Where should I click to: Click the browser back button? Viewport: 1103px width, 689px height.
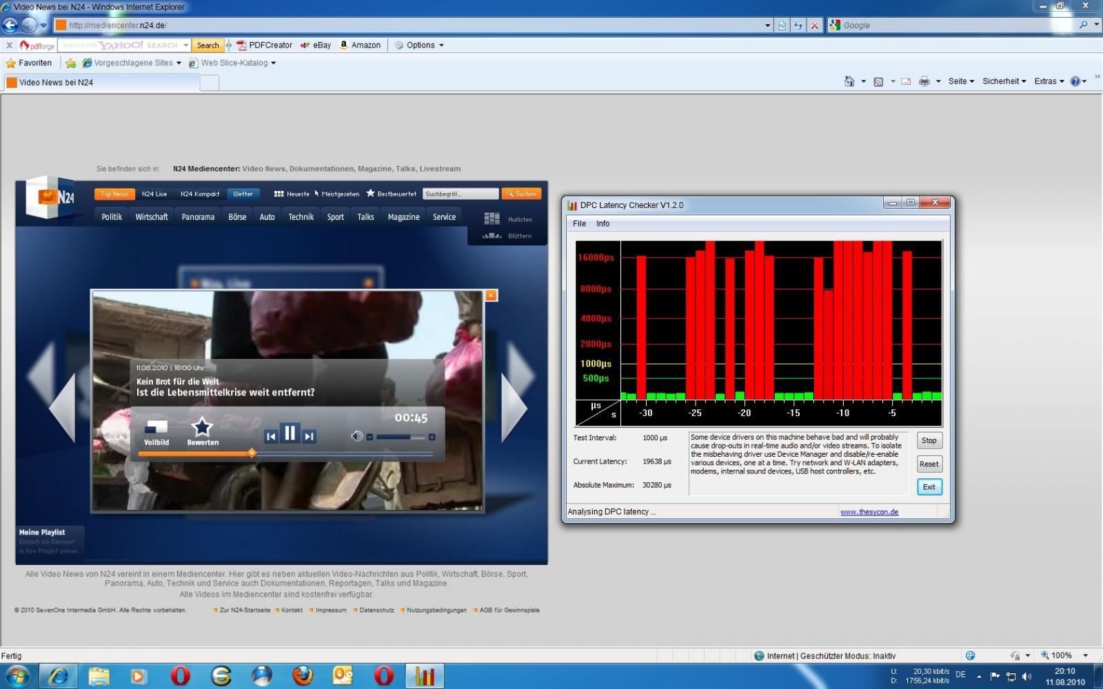(x=10, y=25)
